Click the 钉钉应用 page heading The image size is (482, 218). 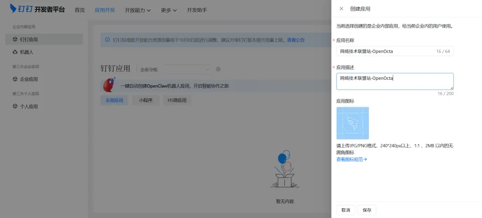coord(115,69)
